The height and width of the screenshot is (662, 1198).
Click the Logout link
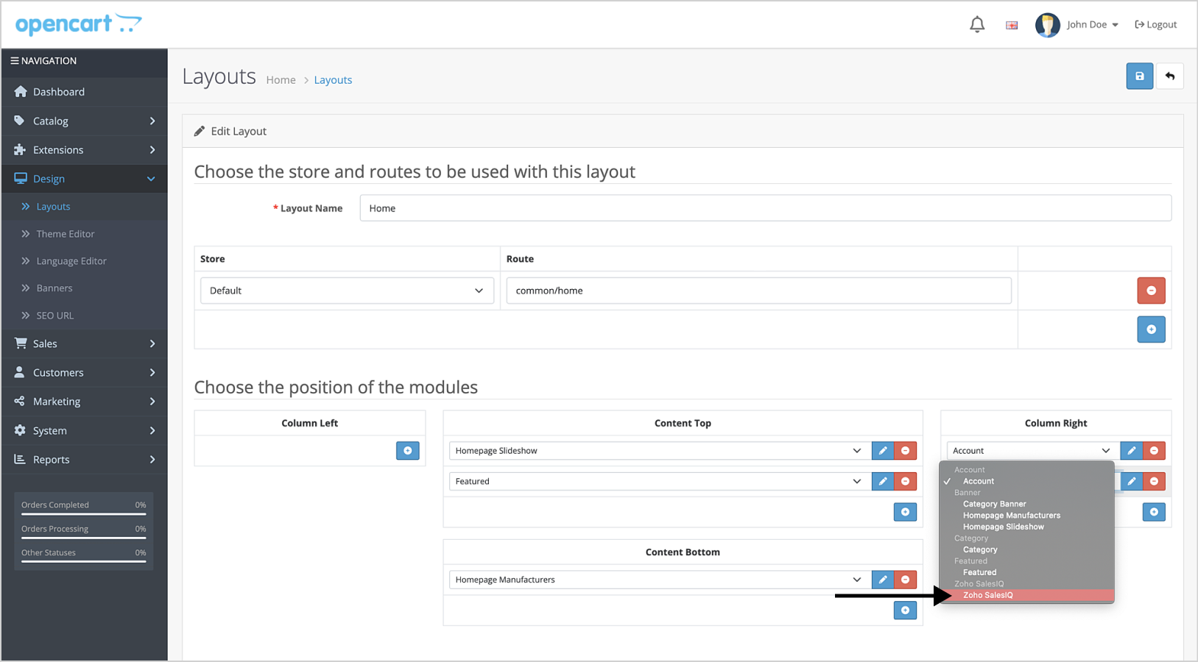(x=1156, y=25)
